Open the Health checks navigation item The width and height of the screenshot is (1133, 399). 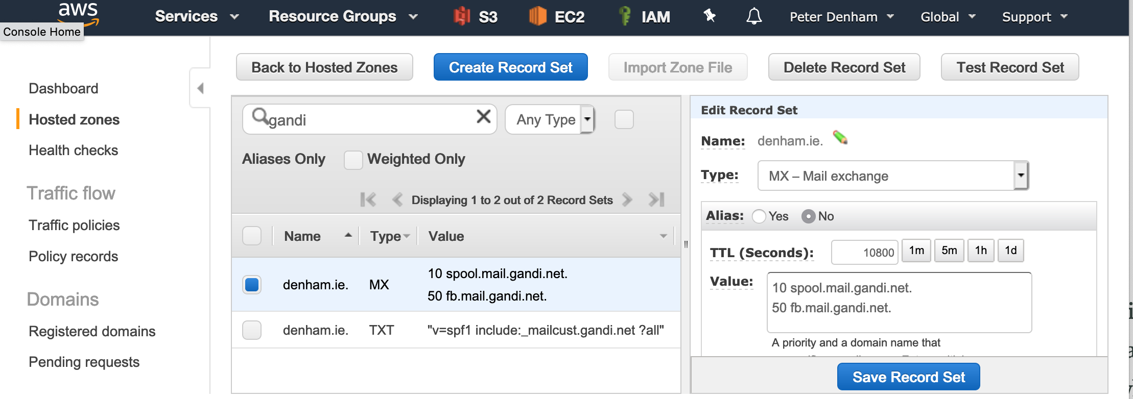73,150
